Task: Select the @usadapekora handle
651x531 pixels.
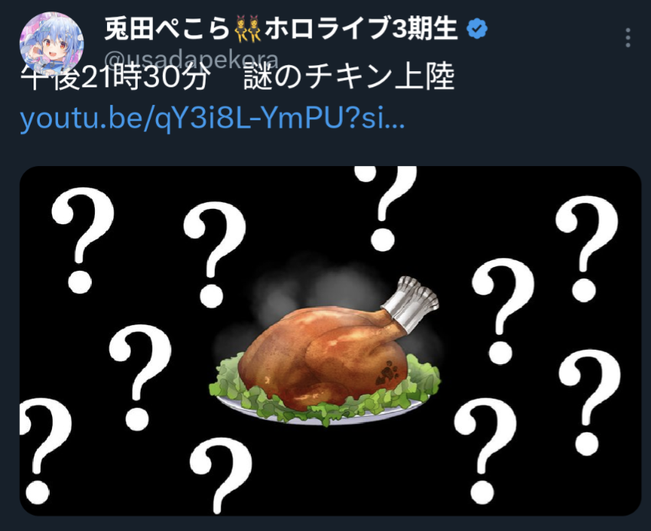Action: click(193, 60)
